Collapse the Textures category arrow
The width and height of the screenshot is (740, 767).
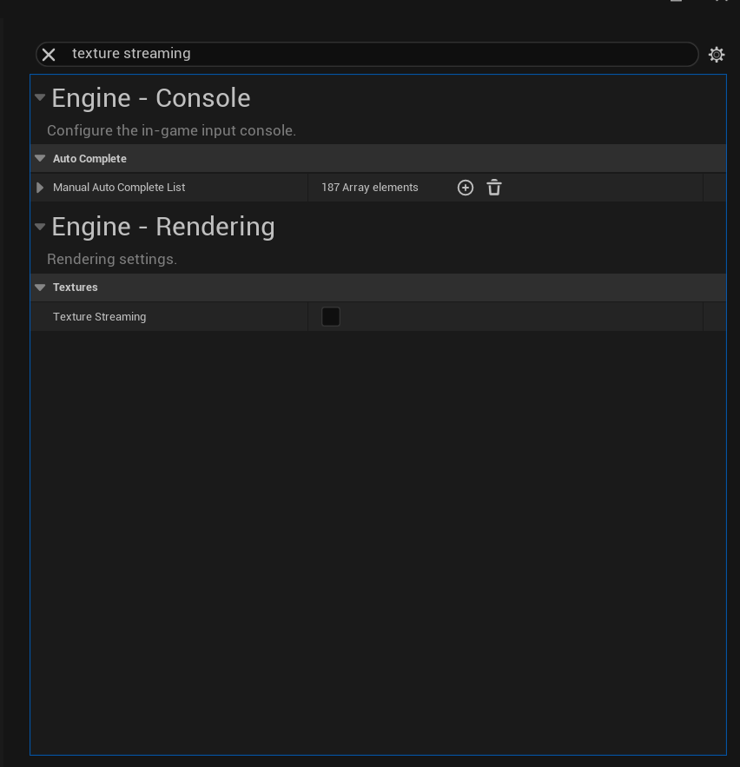[x=40, y=287]
